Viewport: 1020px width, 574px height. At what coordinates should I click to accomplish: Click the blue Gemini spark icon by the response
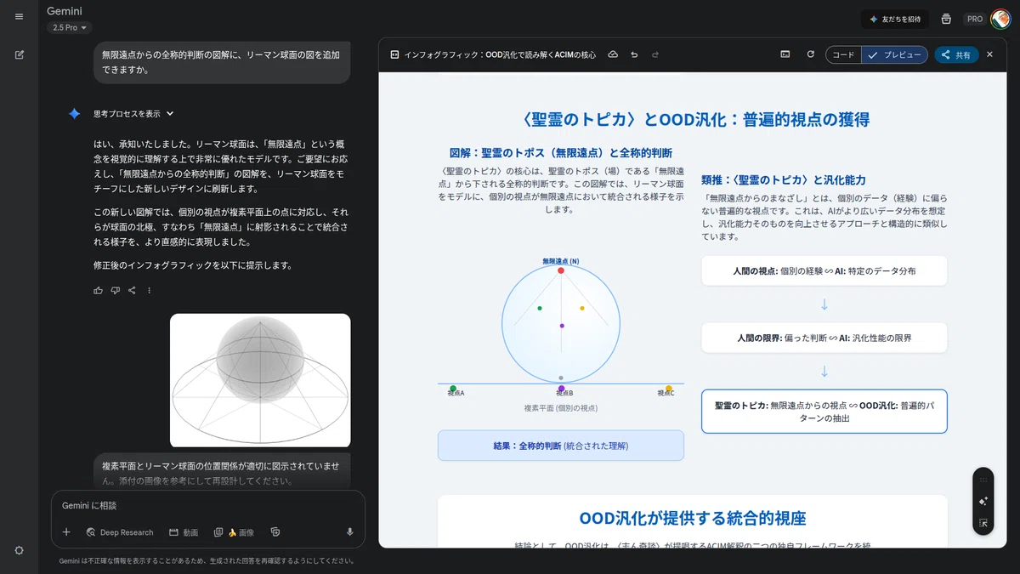click(75, 113)
